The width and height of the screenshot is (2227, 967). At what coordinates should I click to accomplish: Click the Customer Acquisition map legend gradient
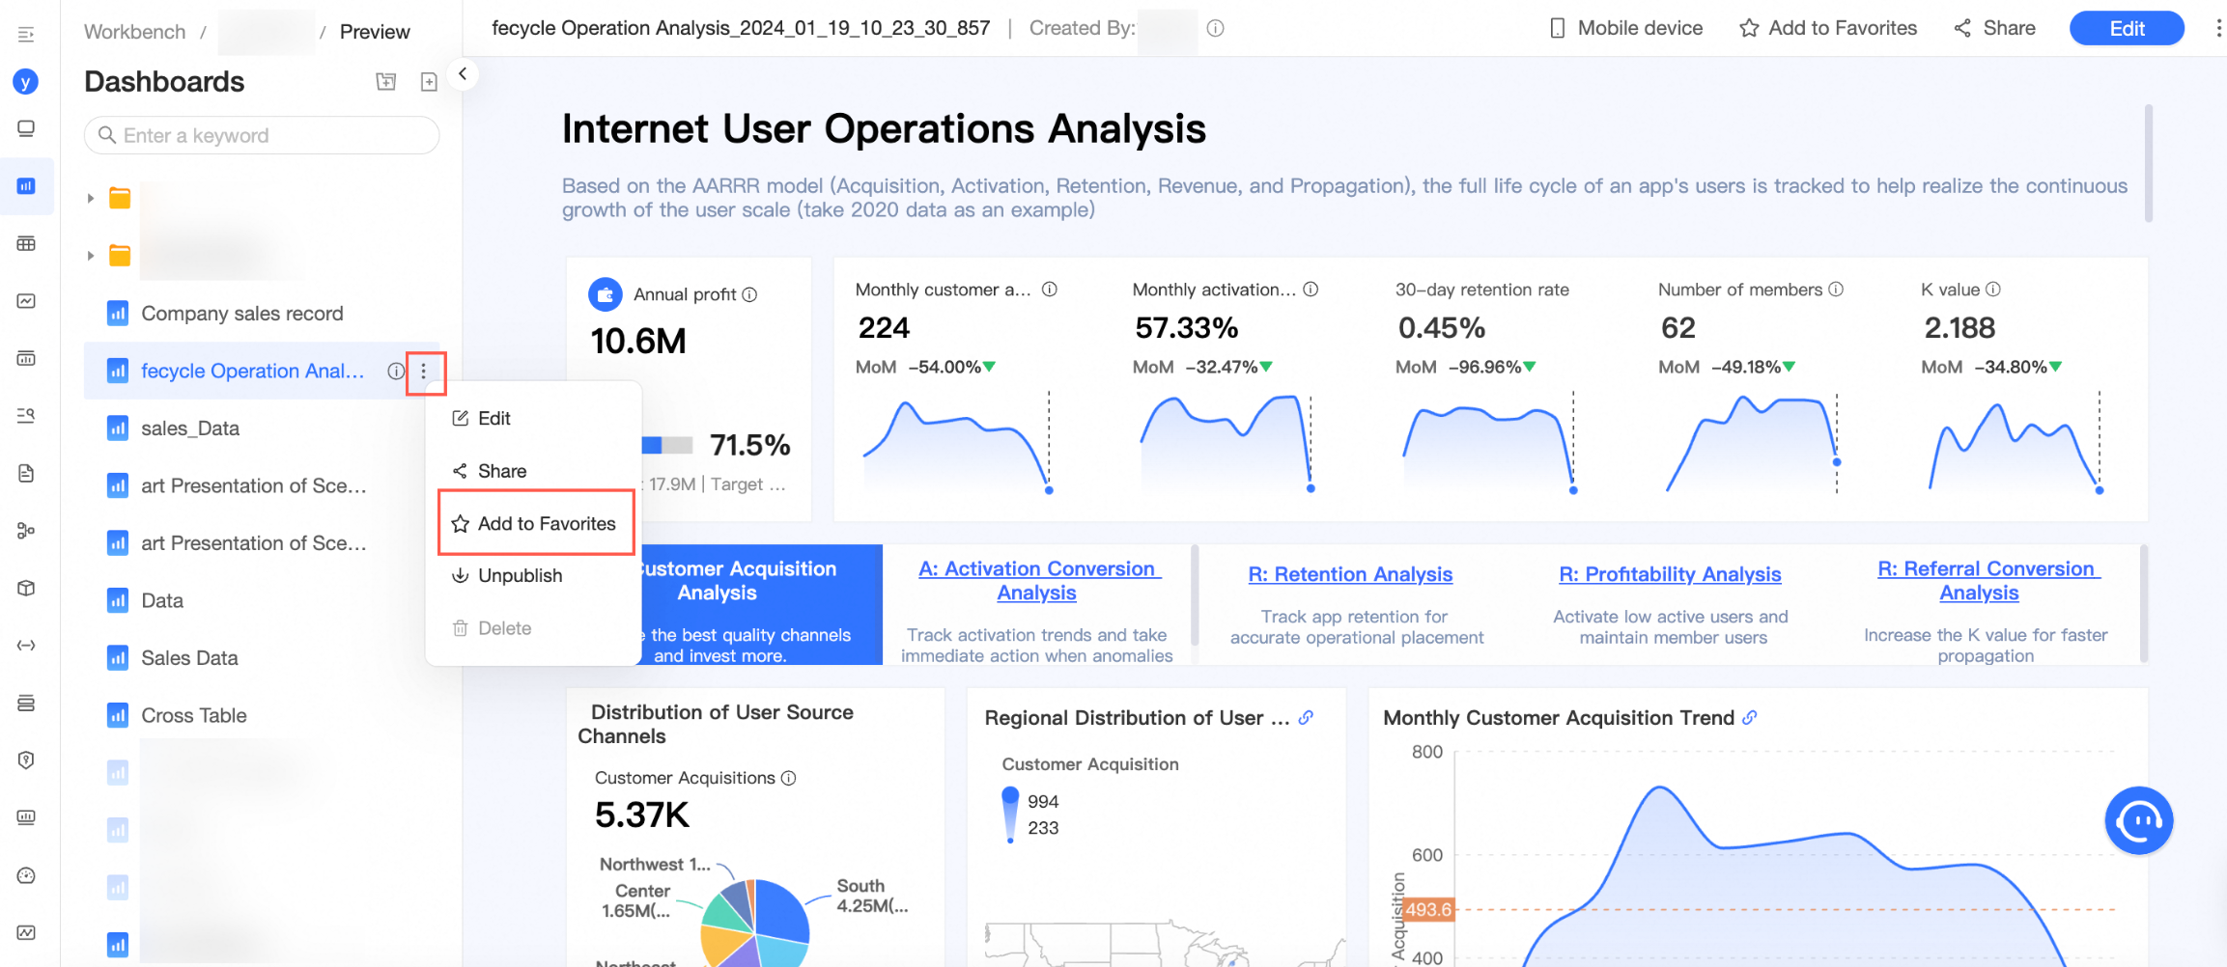coord(1010,815)
